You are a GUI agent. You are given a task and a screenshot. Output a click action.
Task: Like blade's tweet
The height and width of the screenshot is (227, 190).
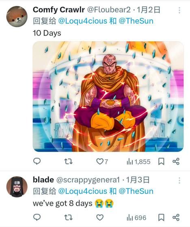pos(100,217)
